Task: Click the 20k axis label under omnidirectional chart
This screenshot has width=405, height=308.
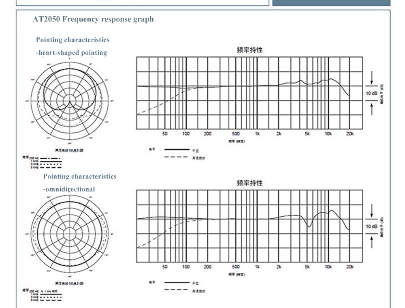Action: pyautogui.click(x=350, y=267)
